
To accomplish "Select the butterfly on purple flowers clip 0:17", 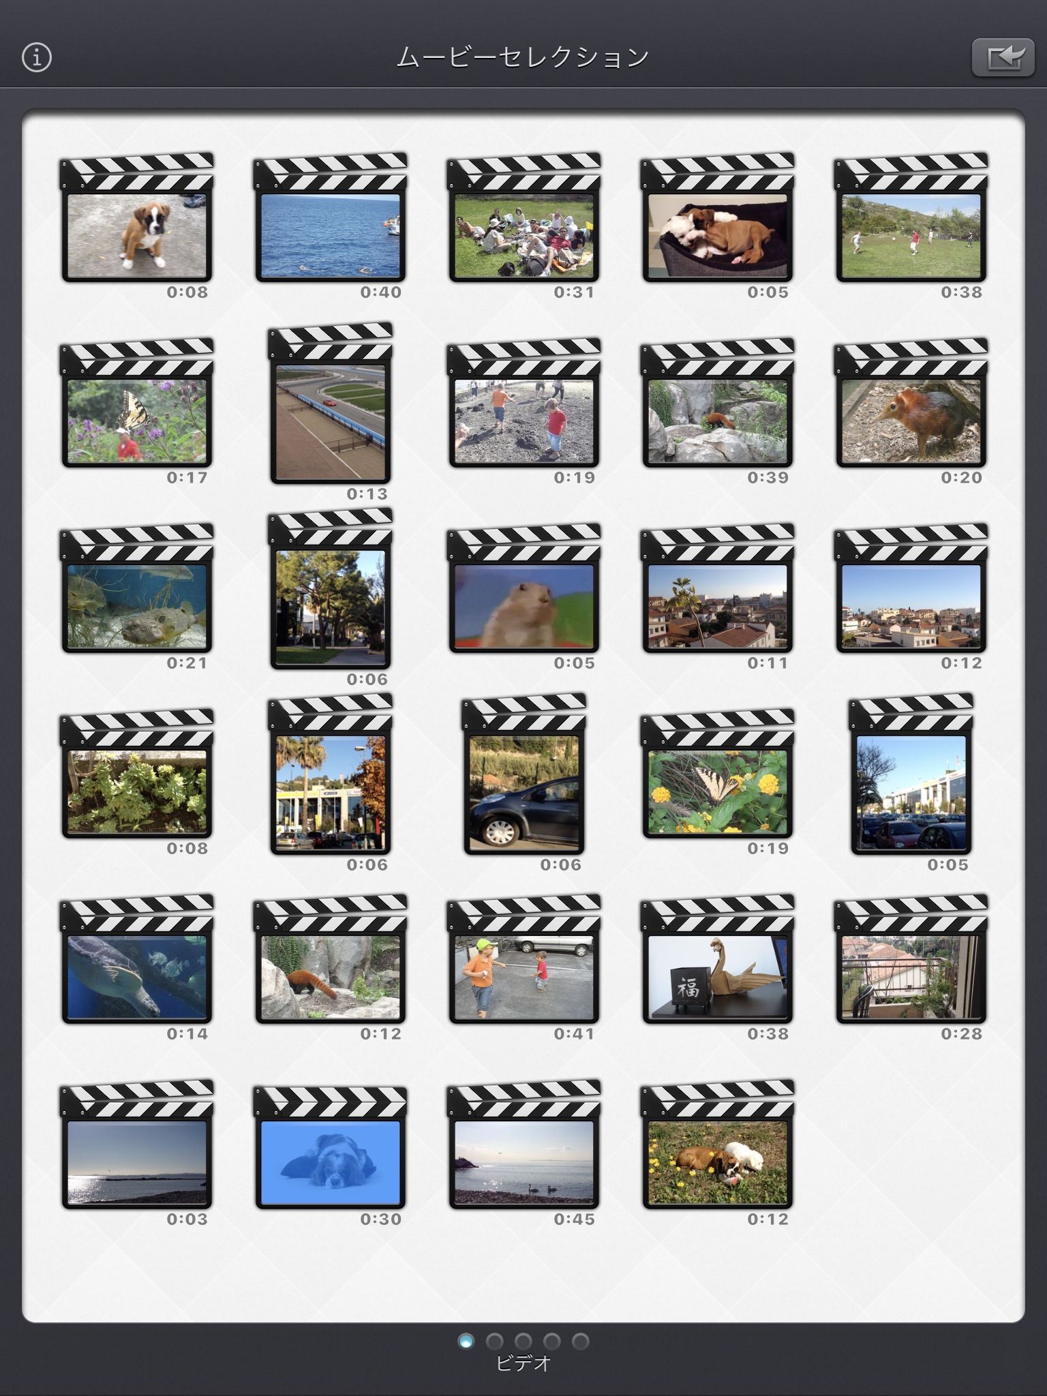I will click(x=137, y=403).
